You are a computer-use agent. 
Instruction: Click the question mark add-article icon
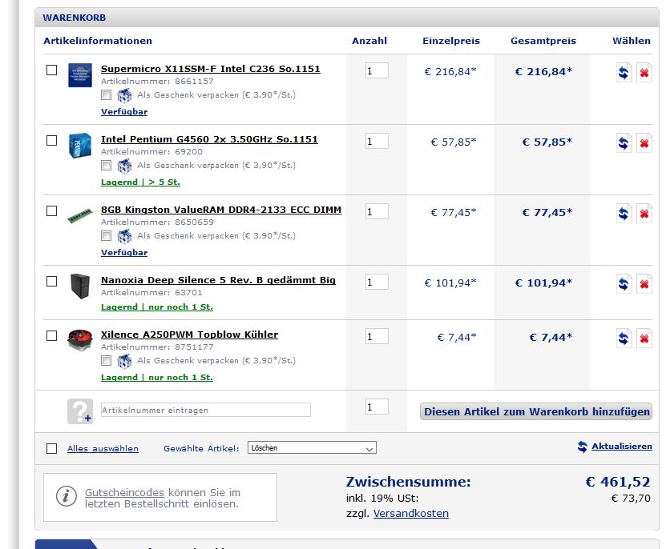(x=80, y=411)
